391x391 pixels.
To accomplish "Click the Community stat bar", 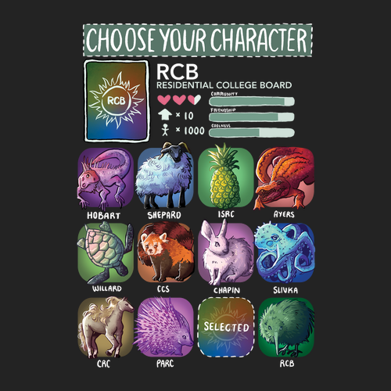I will 252,102.
